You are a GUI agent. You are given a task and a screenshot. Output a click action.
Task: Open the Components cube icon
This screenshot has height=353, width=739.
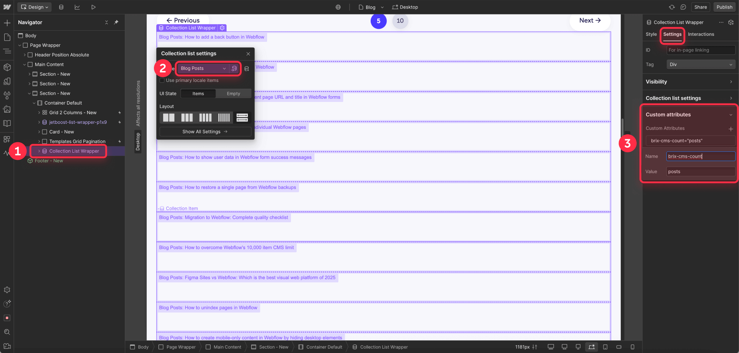pyautogui.click(x=7, y=67)
